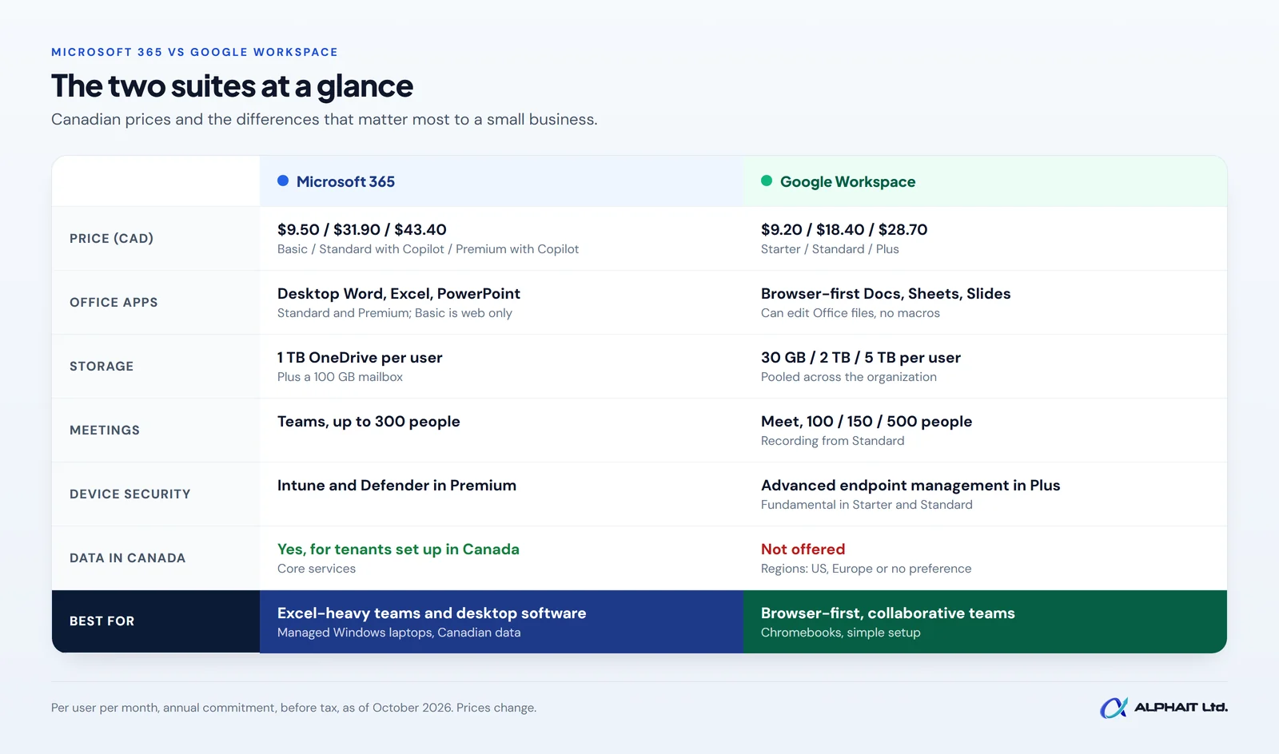Click "Meet, 100 / 150 / 500 people"
The width and height of the screenshot is (1279, 754).
point(867,421)
